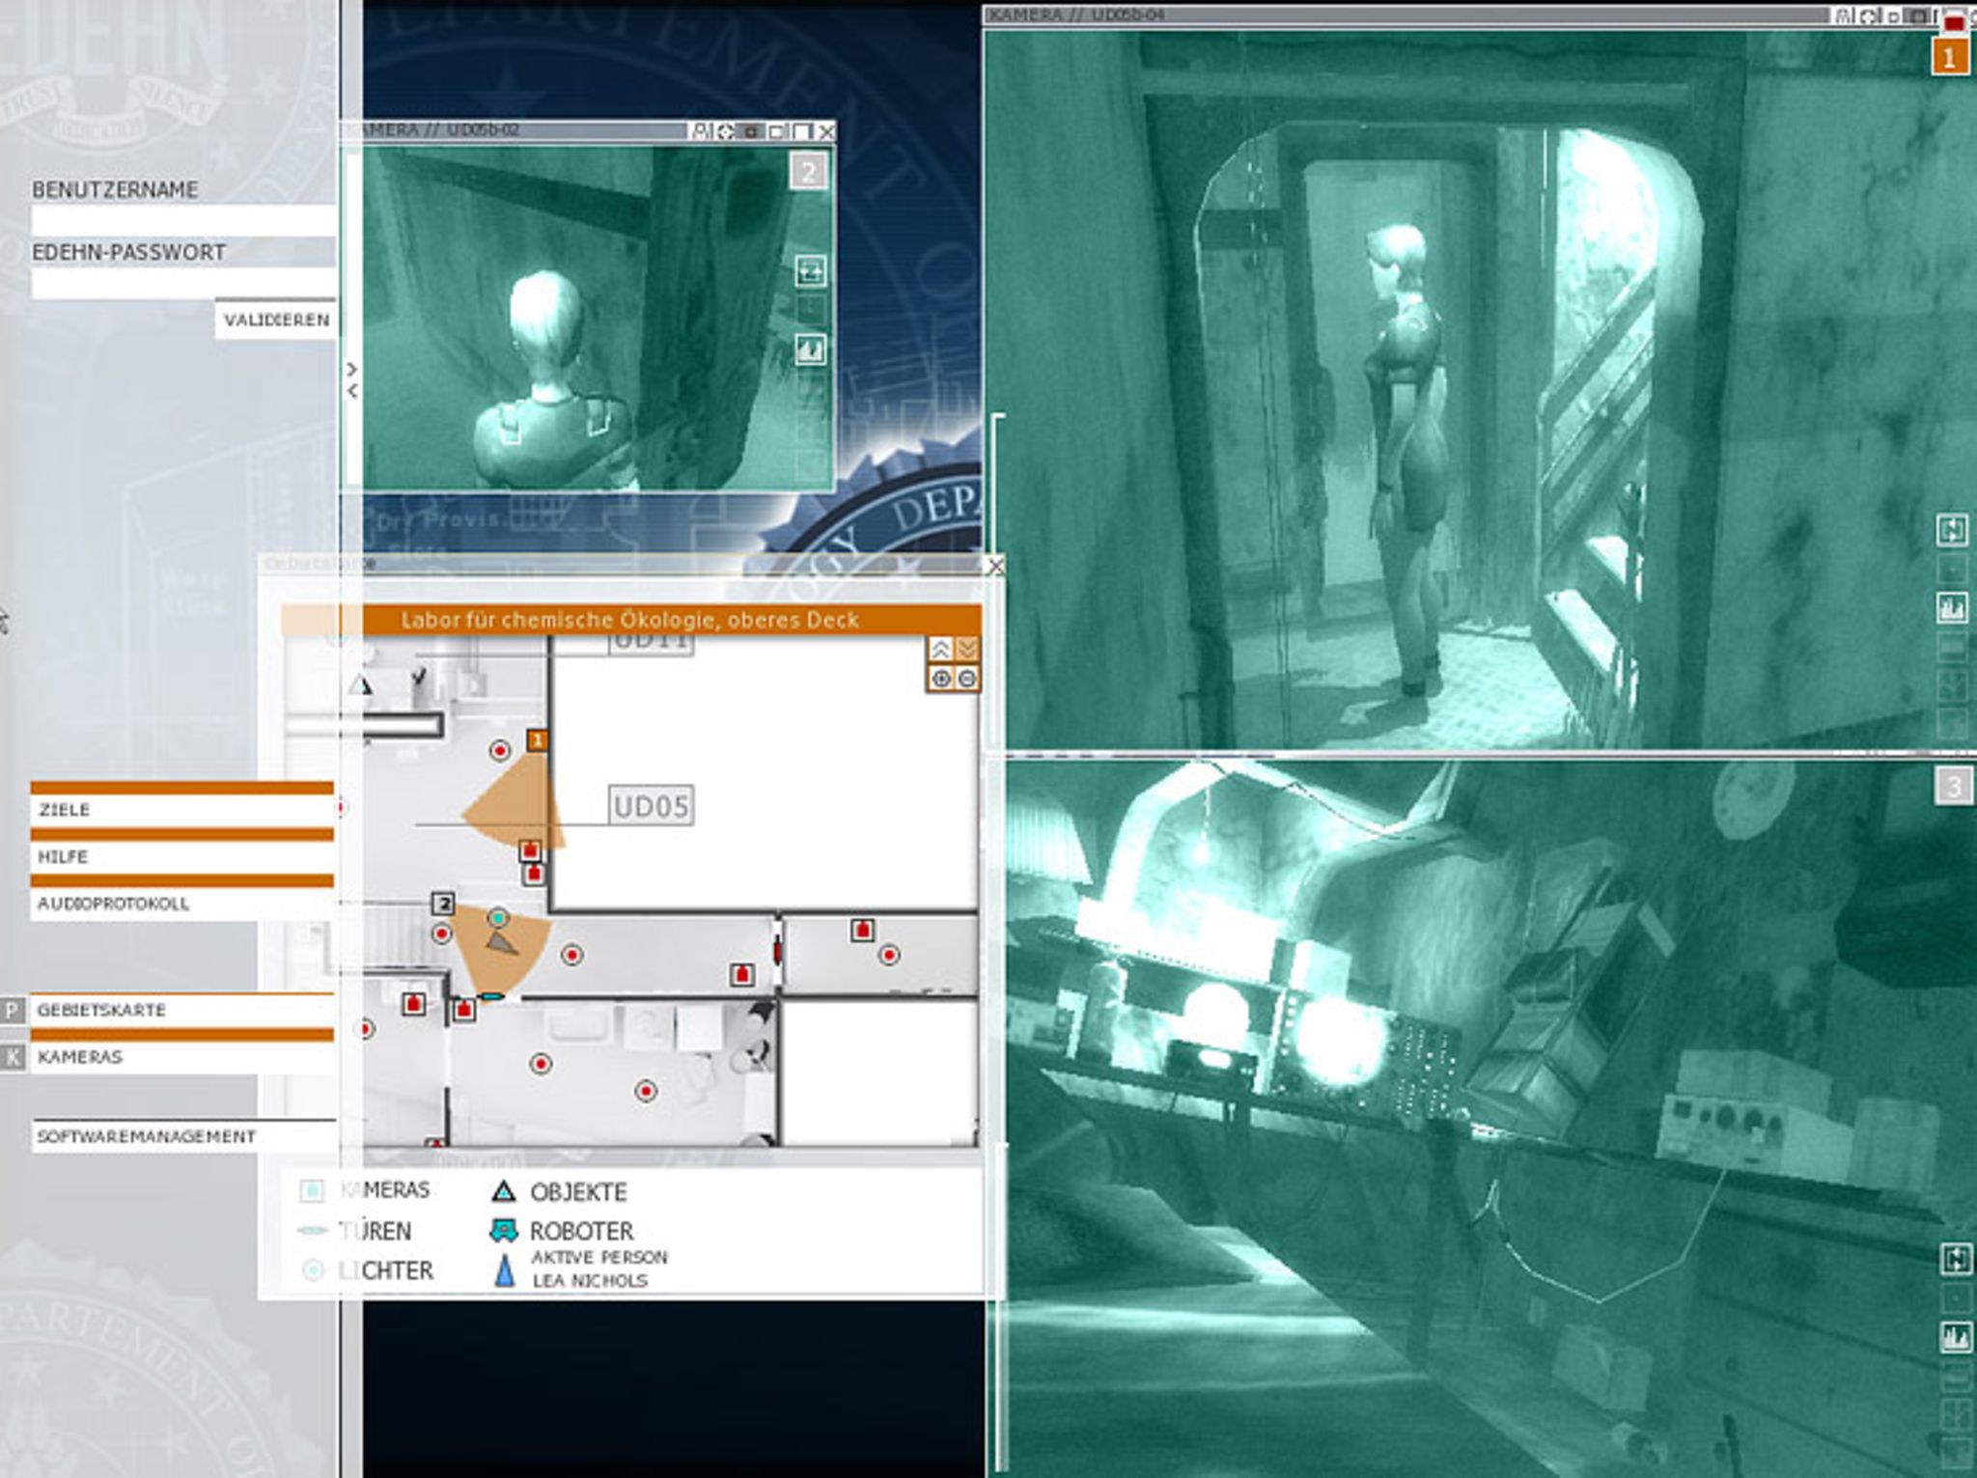This screenshot has width=1977, height=1478.
Task: Click the camera number 2 badge in small camera window
Action: tap(809, 173)
